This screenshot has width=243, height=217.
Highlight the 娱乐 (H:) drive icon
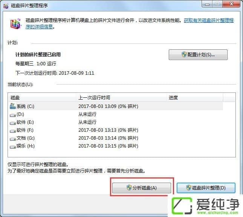[13, 146]
